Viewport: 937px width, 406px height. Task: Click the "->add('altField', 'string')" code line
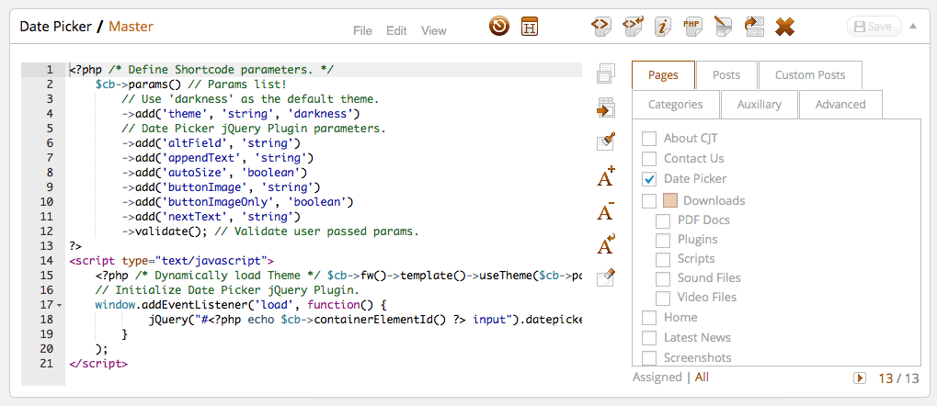(x=211, y=143)
